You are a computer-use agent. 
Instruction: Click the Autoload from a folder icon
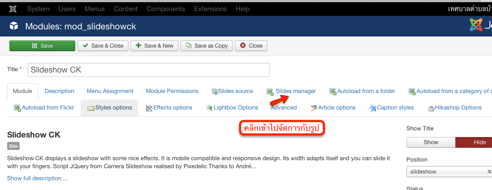click(333, 92)
